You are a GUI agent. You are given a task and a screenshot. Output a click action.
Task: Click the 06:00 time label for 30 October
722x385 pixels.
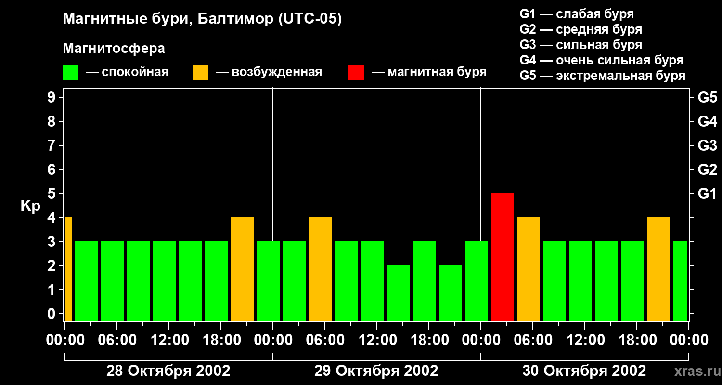pos(533,340)
